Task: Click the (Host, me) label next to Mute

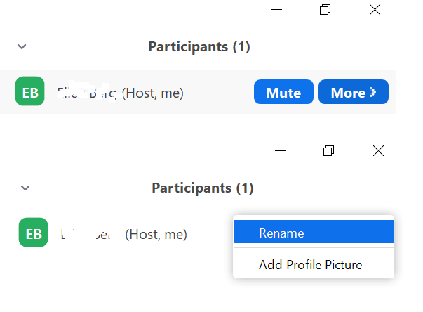Action: coord(153,93)
